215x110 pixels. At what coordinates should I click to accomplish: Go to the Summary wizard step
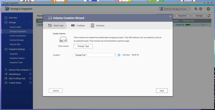click(x=98, y=25)
